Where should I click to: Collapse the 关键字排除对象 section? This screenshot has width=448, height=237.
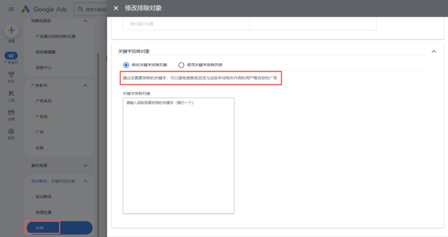(x=434, y=52)
